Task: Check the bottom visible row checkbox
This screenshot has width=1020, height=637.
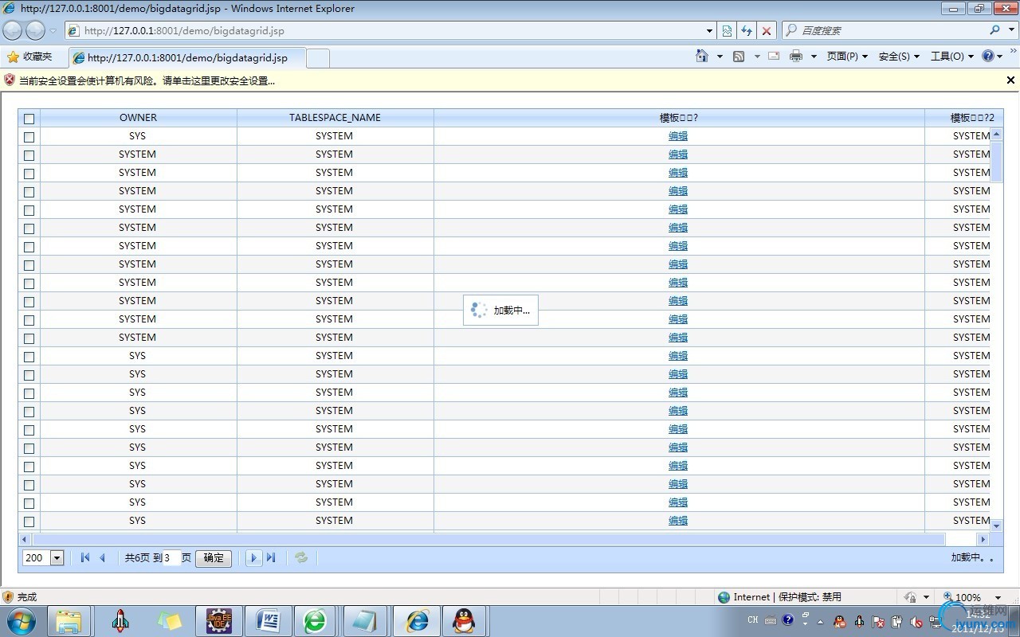Action: point(29,522)
